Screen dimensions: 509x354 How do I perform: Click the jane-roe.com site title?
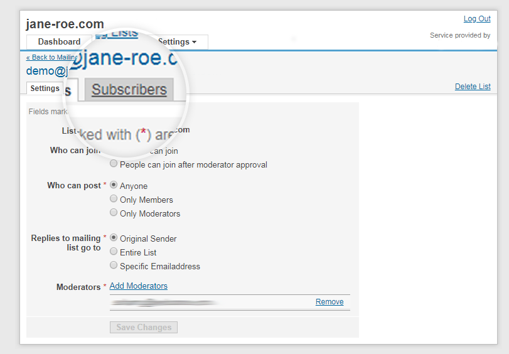(65, 24)
